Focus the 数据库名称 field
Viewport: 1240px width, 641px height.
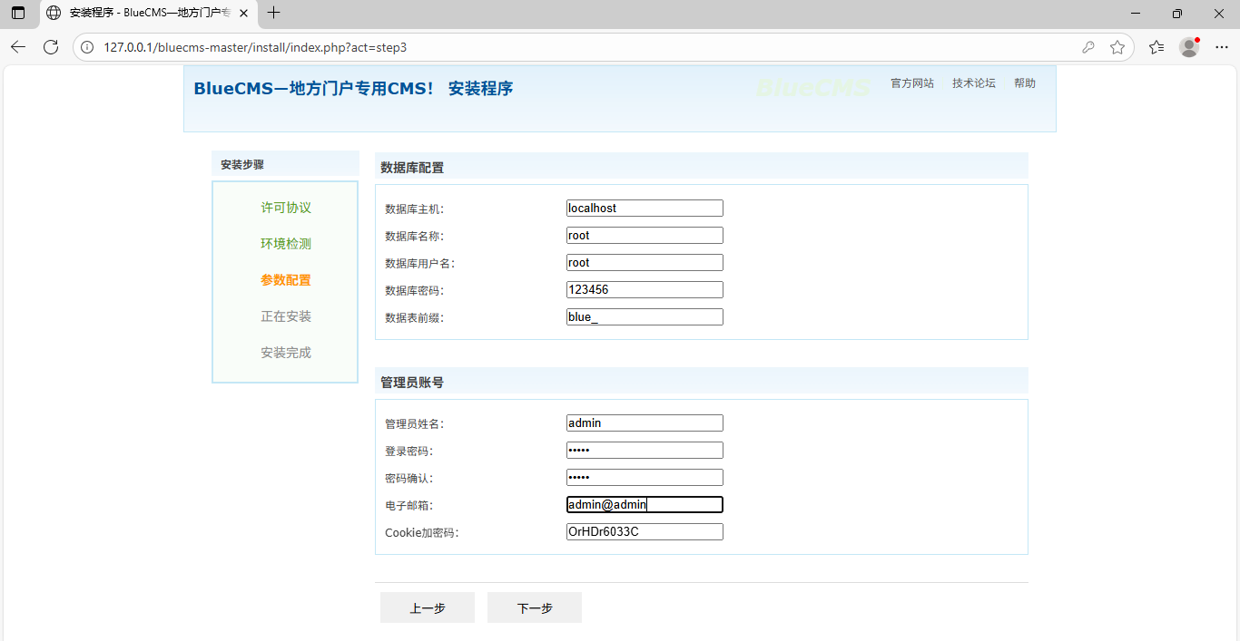coord(645,236)
